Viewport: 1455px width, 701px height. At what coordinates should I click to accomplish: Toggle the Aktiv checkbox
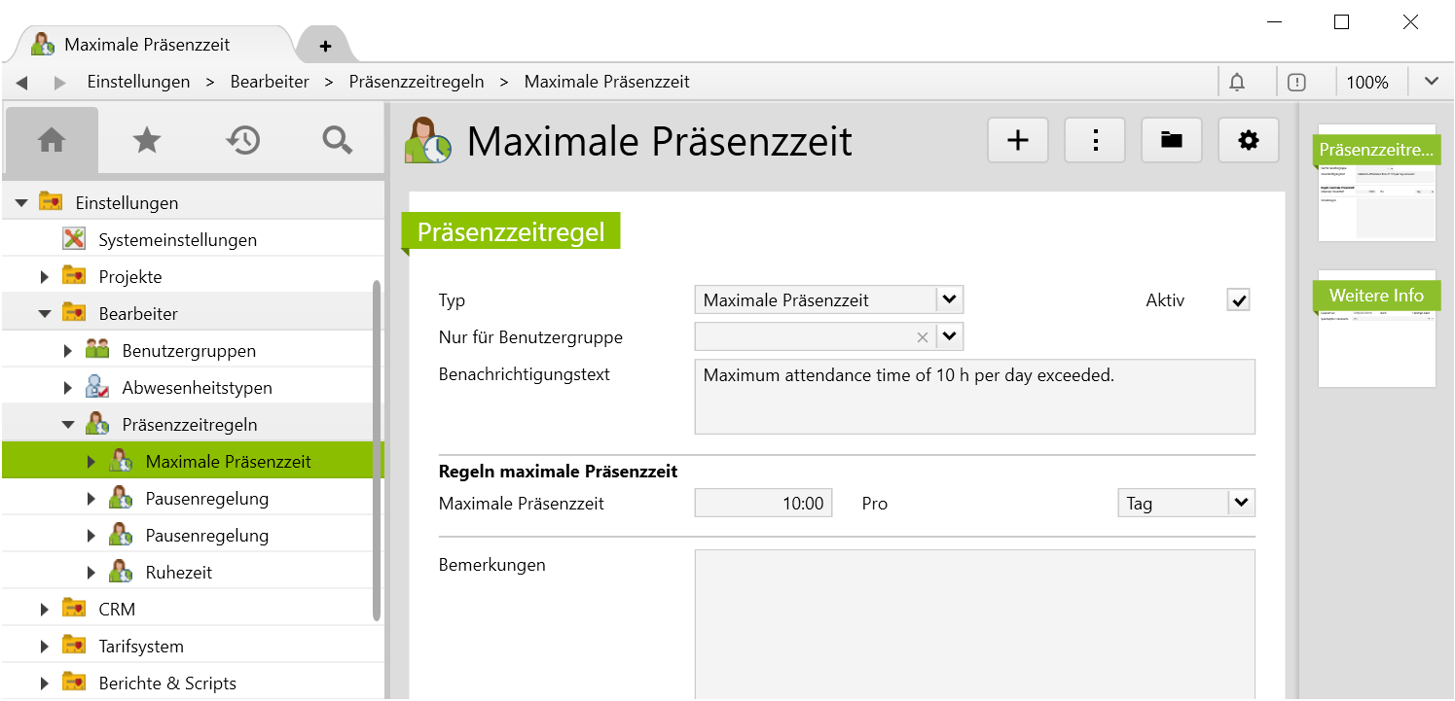(1238, 300)
